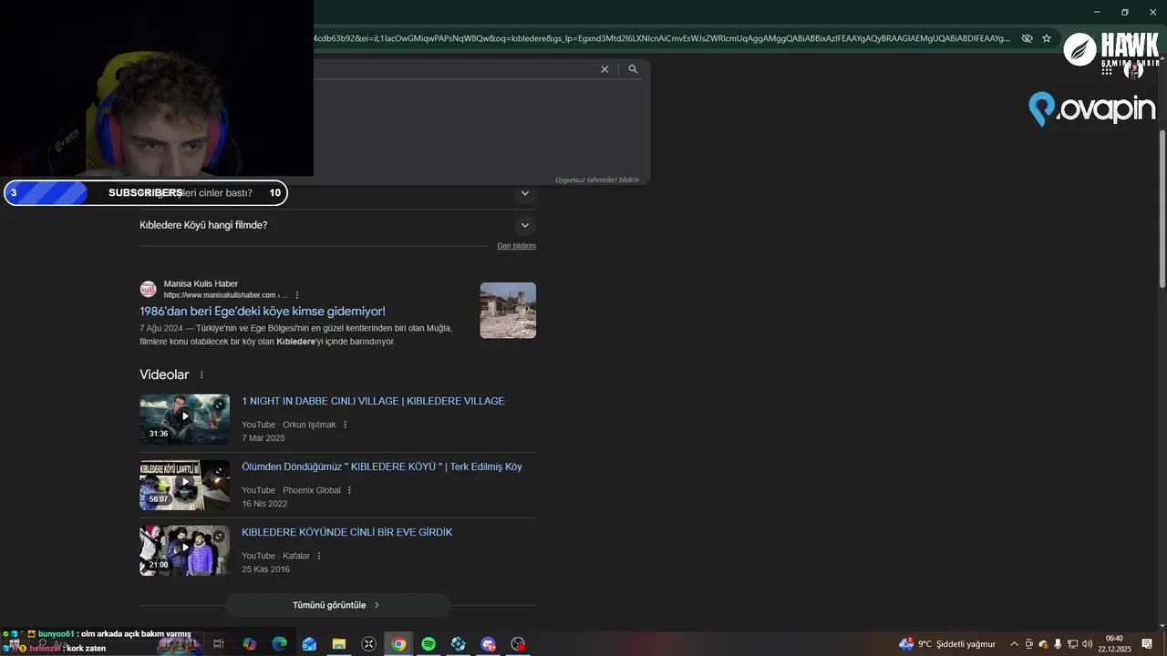Open the Google account profile picture
The height and width of the screenshot is (656, 1167).
click(1134, 69)
